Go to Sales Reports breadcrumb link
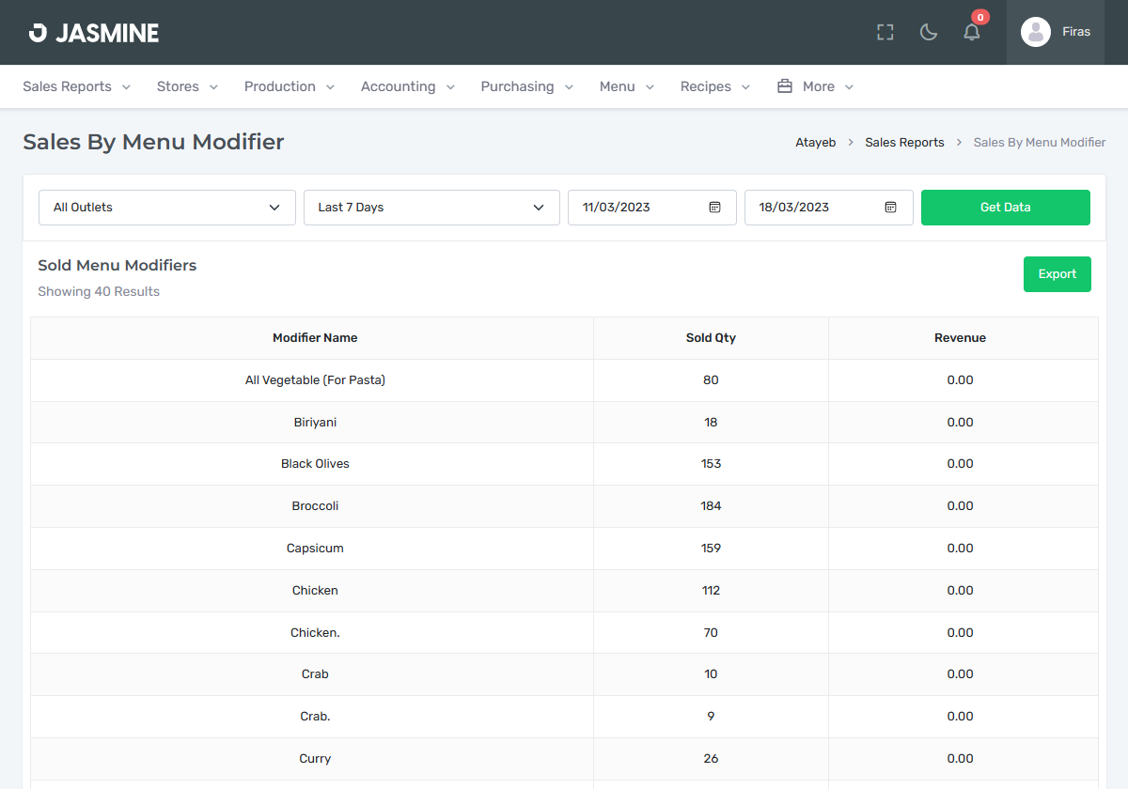Viewport: 1128px width, 789px height. 905,143
